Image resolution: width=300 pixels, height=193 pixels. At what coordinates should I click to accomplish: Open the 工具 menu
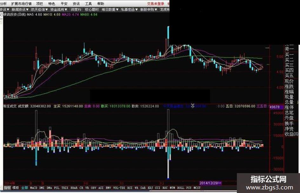[x=88, y=3]
